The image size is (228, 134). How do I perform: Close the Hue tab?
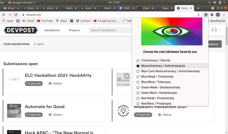[95, 8]
